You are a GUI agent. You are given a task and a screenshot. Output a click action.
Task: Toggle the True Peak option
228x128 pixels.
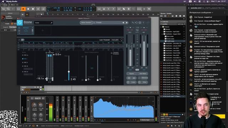46,53
